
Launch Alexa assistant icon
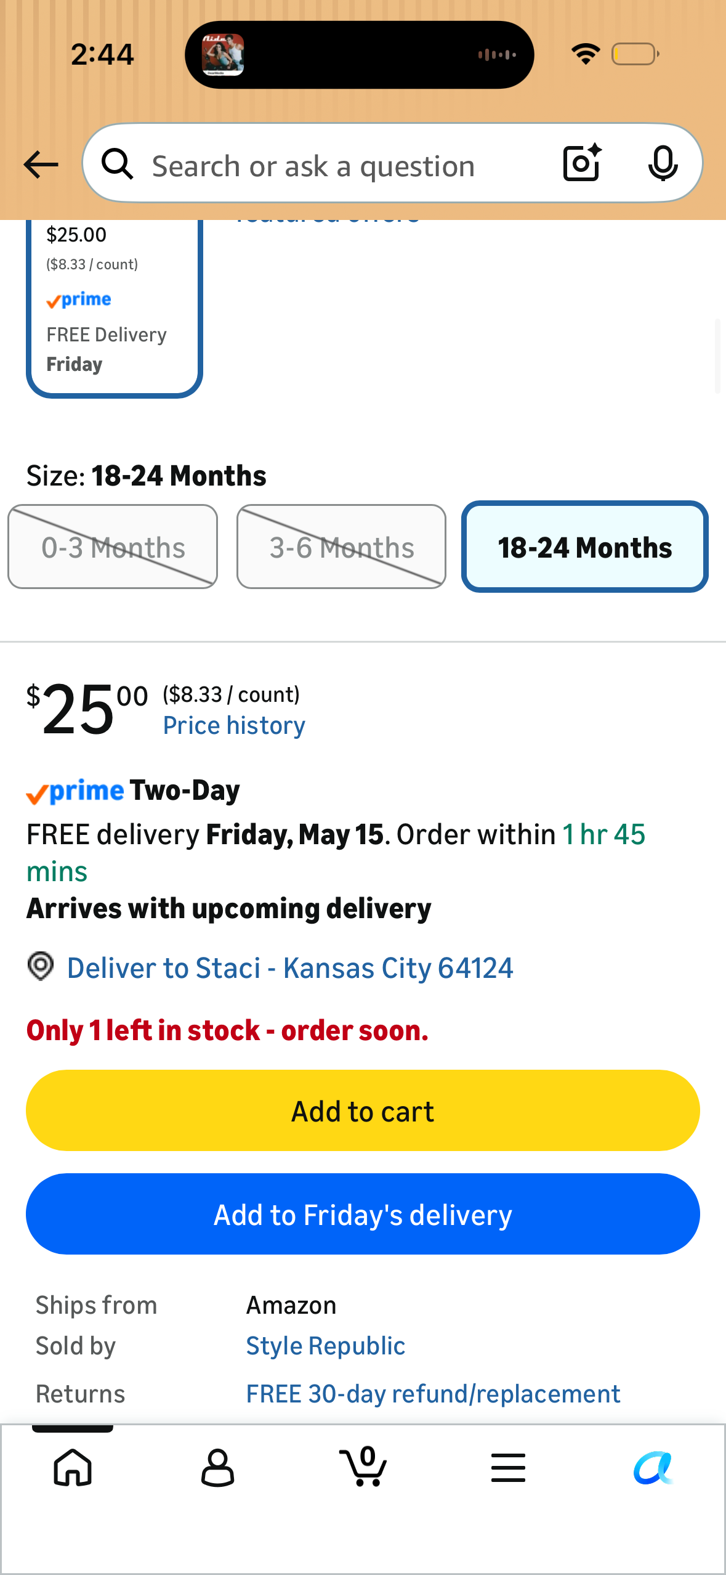pyautogui.click(x=653, y=1467)
